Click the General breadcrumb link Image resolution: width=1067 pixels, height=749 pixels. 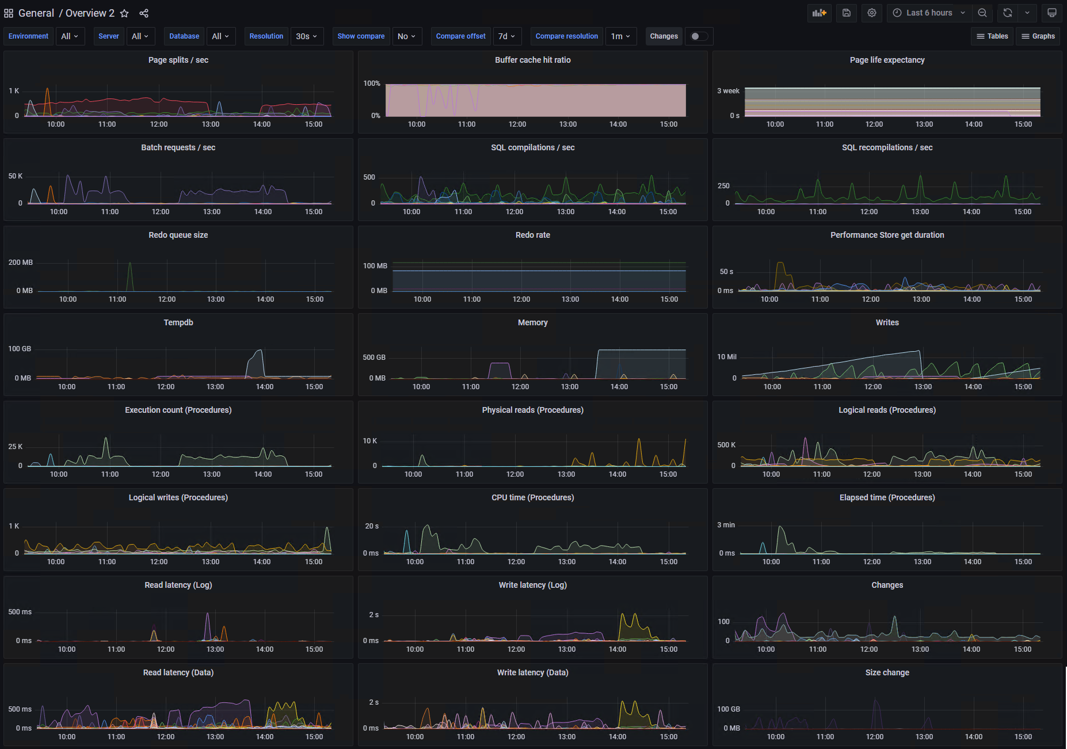(36, 13)
